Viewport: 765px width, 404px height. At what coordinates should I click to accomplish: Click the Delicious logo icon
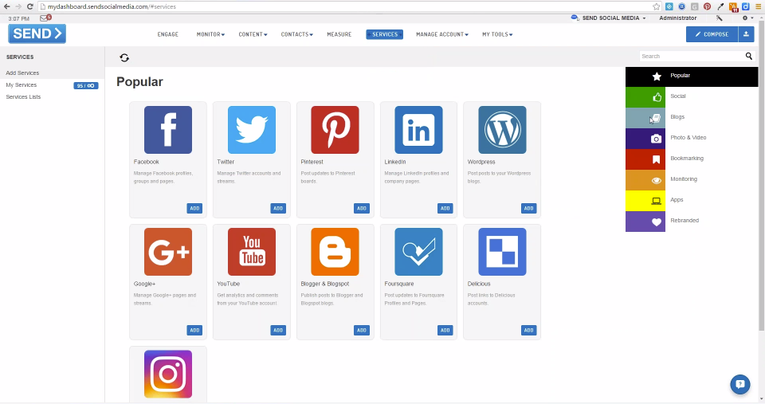point(502,252)
